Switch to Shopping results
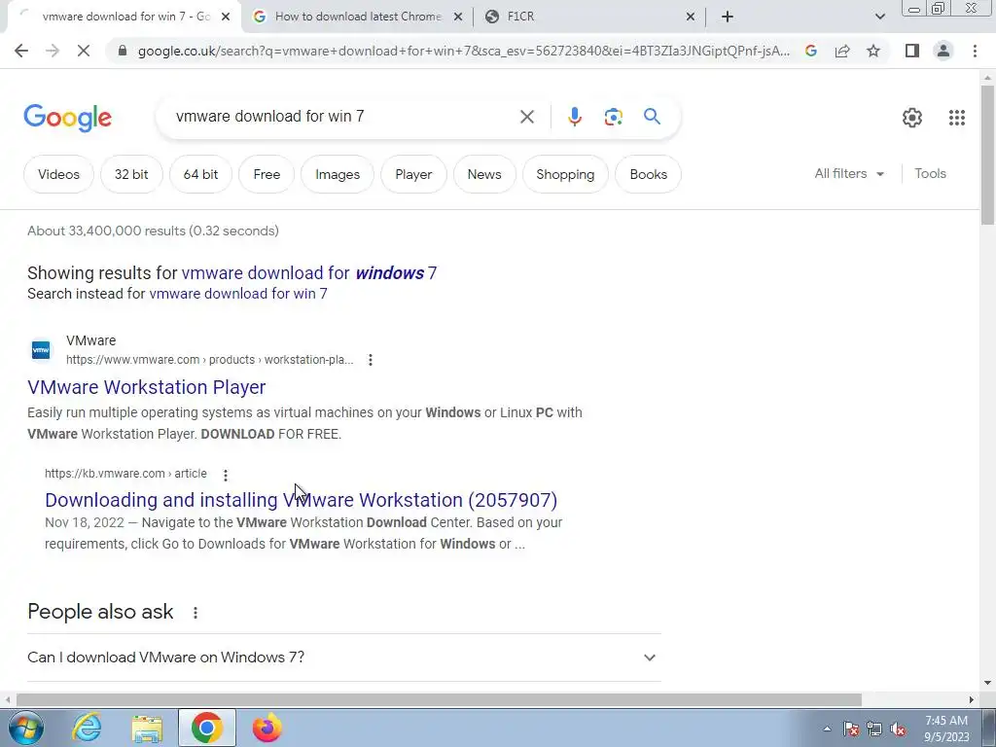 tap(565, 174)
